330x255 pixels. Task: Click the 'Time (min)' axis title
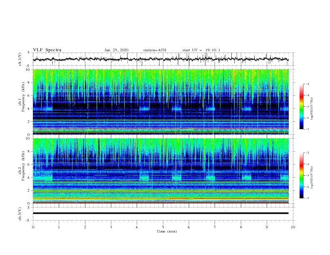(167, 231)
